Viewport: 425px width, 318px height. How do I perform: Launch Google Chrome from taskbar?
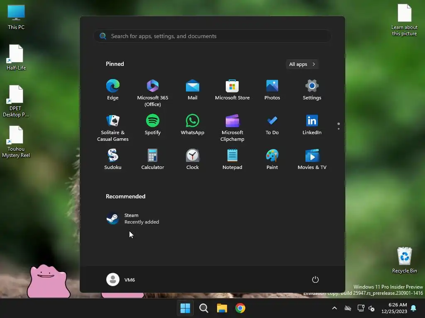click(x=240, y=308)
